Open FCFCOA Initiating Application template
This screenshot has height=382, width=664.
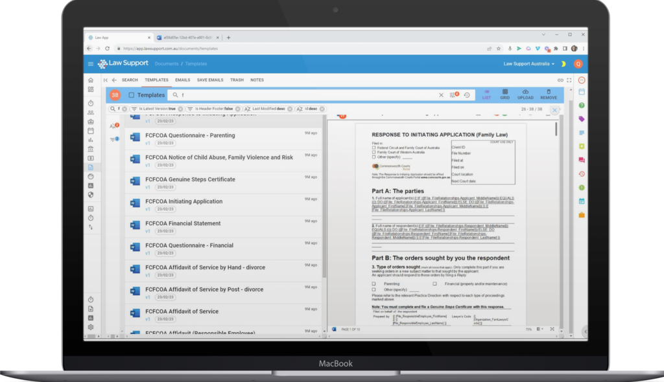(224, 205)
